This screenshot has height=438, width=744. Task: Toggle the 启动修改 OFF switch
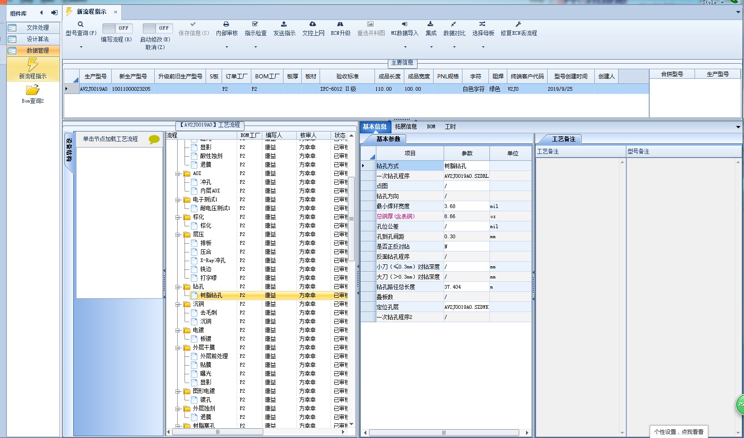pyautogui.click(x=158, y=28)
